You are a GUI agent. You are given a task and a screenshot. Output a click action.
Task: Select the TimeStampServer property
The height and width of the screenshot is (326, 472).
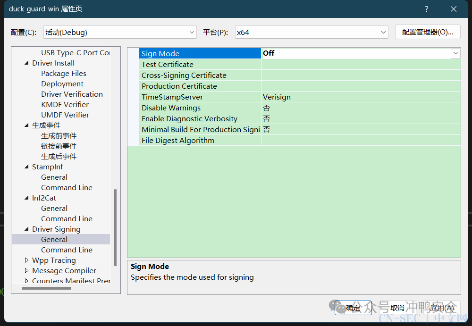click(x=200, y=97)
